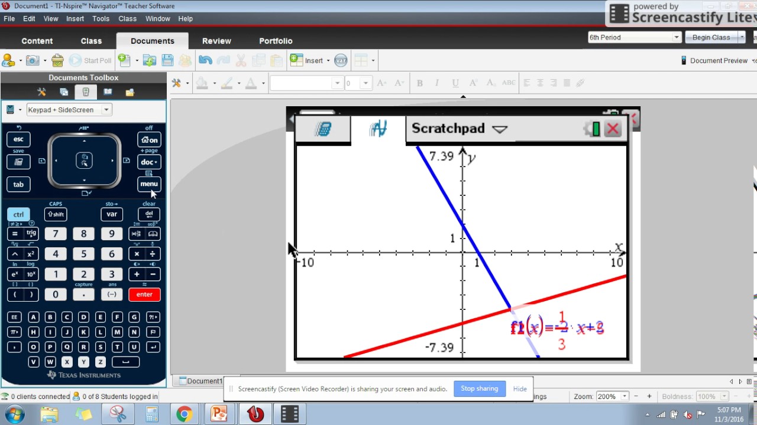The height and width of the screenshot is (425, 757).
Task: Toggle the ctrl key on keypad
Action: (x=18, y=214)
